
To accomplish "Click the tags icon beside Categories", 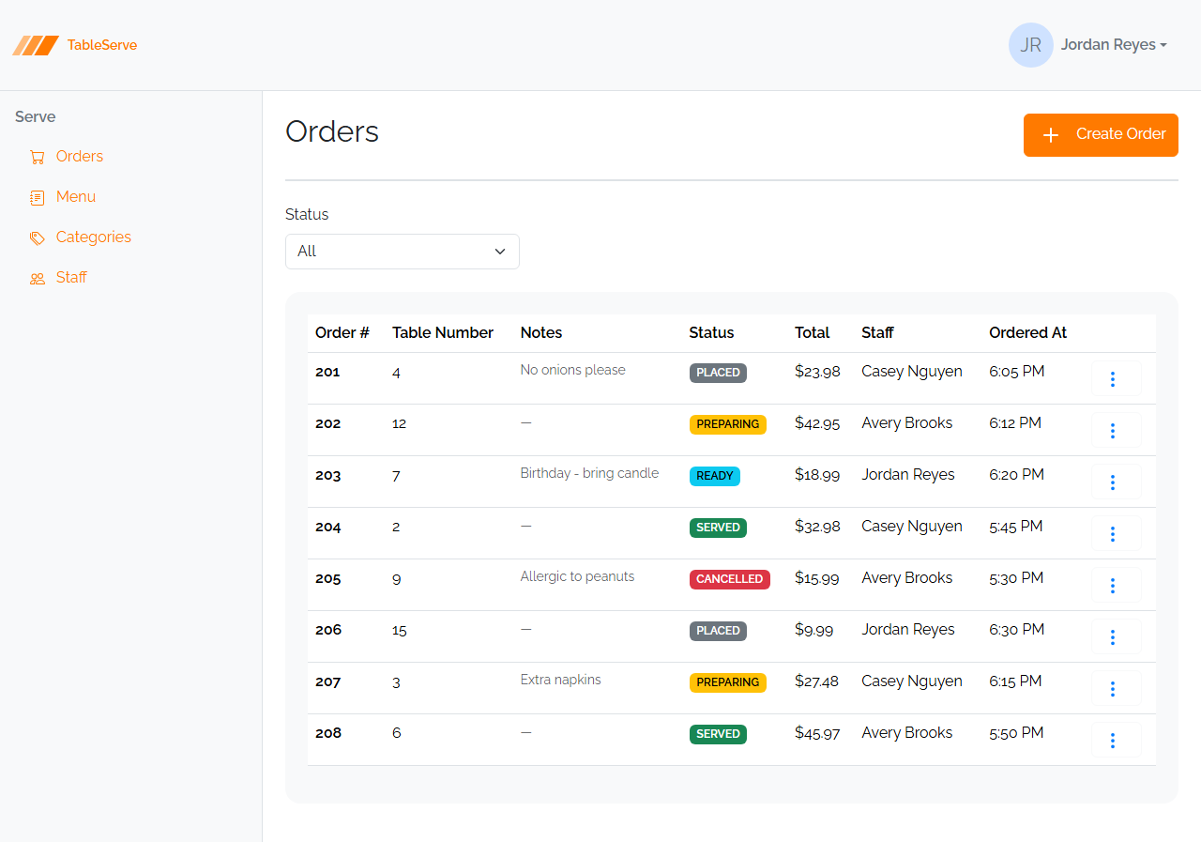I will tap(38, 237).
